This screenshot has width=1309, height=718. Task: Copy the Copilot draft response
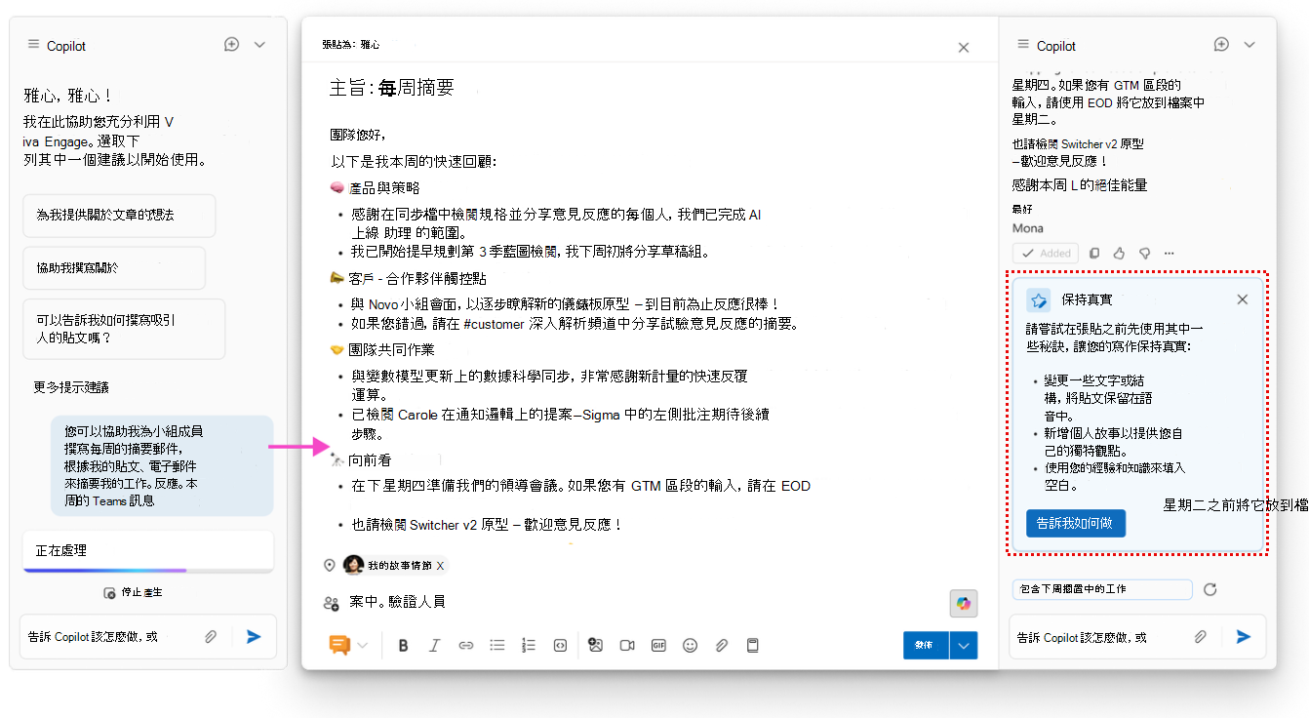(x=1094, y=253)
